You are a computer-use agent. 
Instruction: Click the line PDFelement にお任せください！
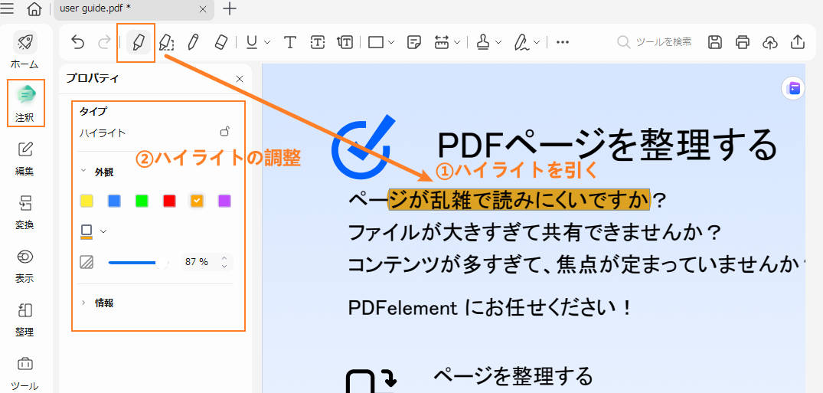pyautogui.click(x=490, y=308)
